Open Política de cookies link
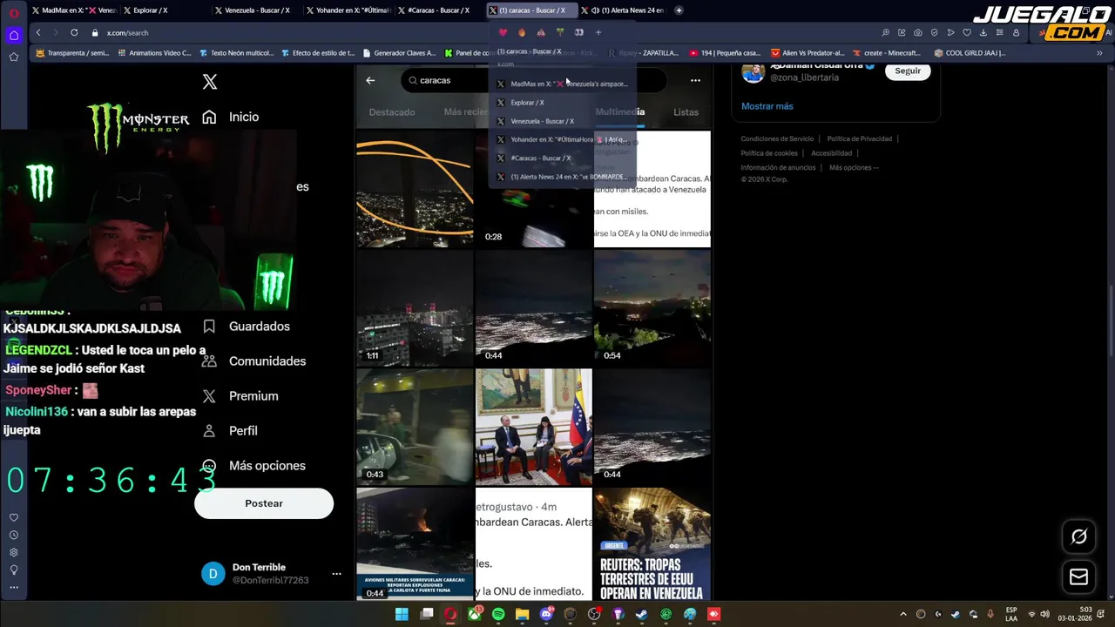 [x=769, y=153]
